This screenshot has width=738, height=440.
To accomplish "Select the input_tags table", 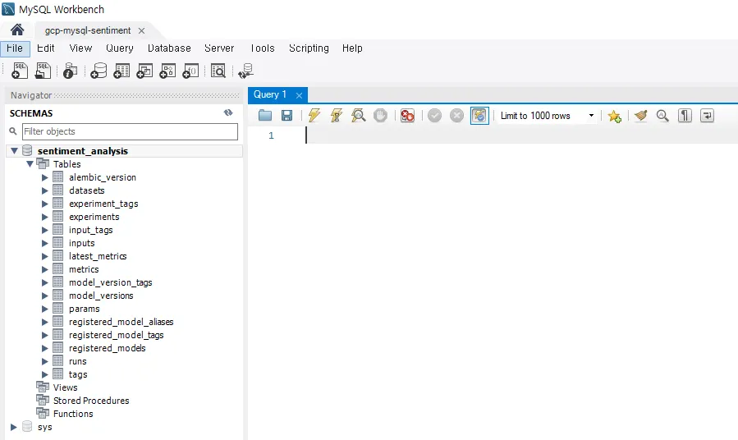I will 91,230.
